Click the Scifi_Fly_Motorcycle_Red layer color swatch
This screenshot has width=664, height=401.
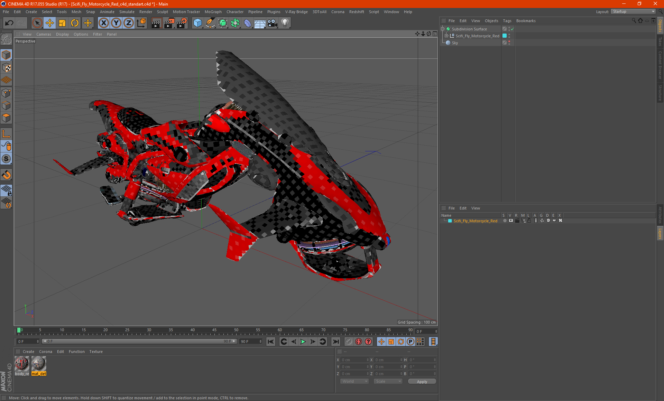click(x=450, y=221)
